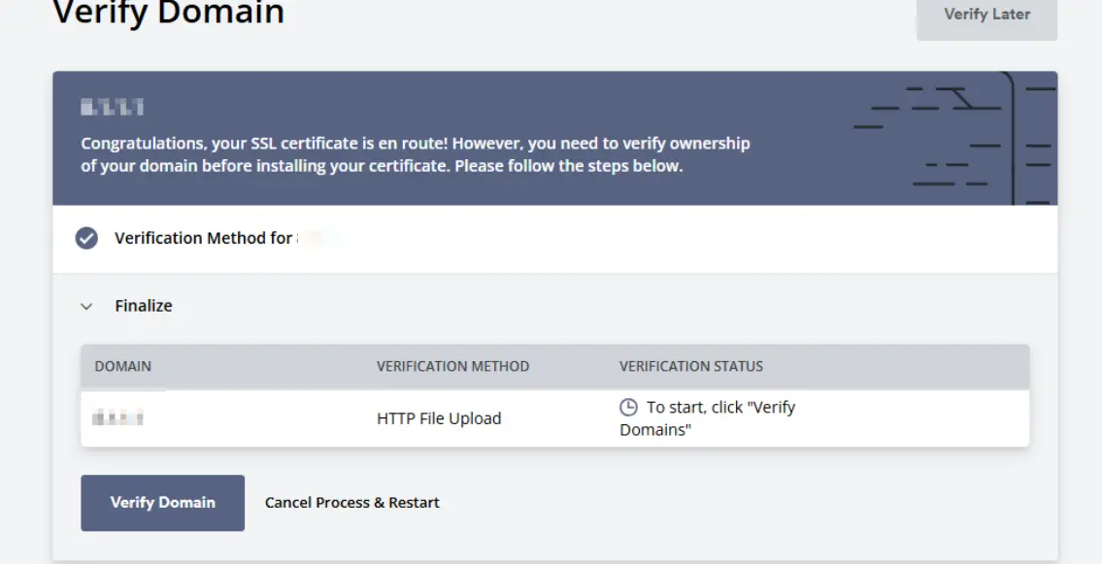
Task: Click the Verify Domain page heading
Action: click(168, 13)
